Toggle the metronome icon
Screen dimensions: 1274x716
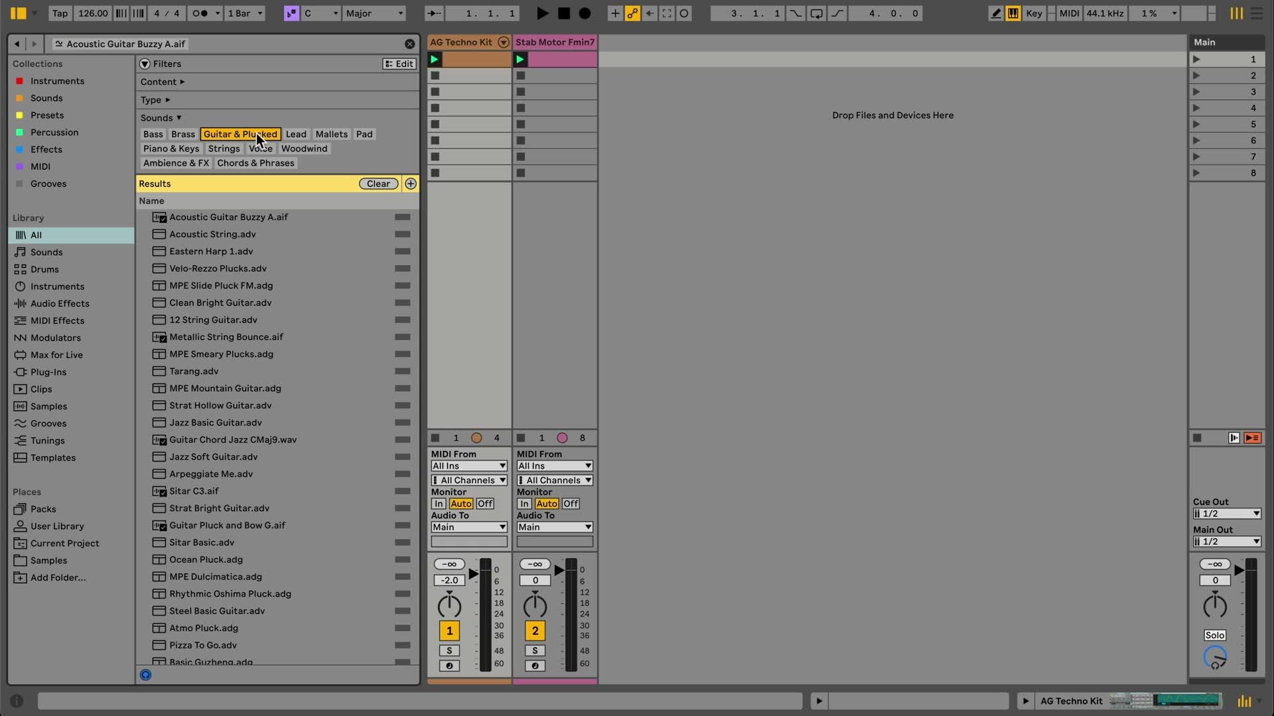[200, 13]
